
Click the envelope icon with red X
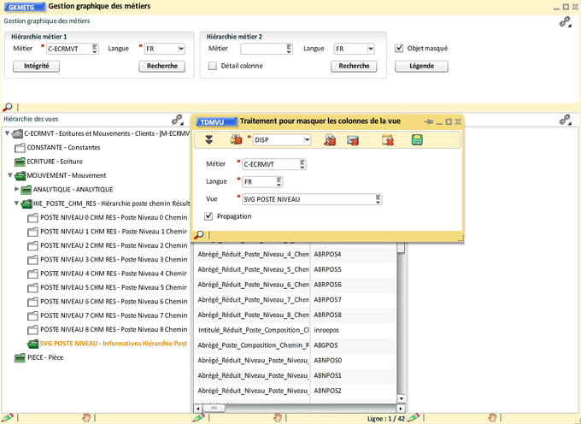point(352,139)
